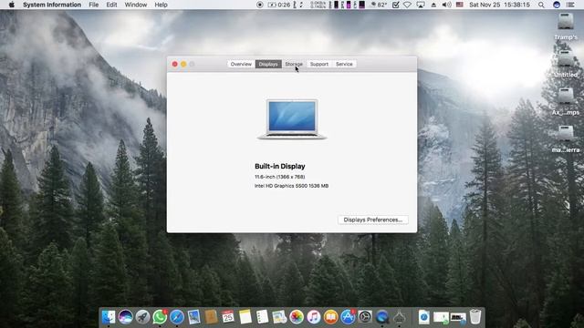
Task: Open the System Information app menu
Action: click(x=52, y=5)
